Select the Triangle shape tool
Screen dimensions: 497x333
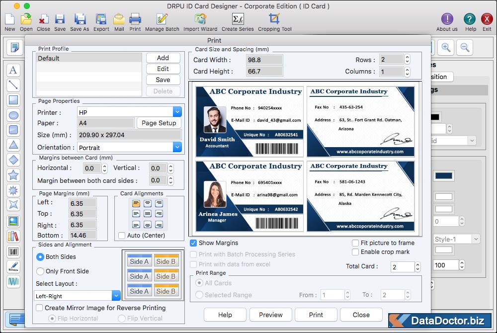coord(13,145)
